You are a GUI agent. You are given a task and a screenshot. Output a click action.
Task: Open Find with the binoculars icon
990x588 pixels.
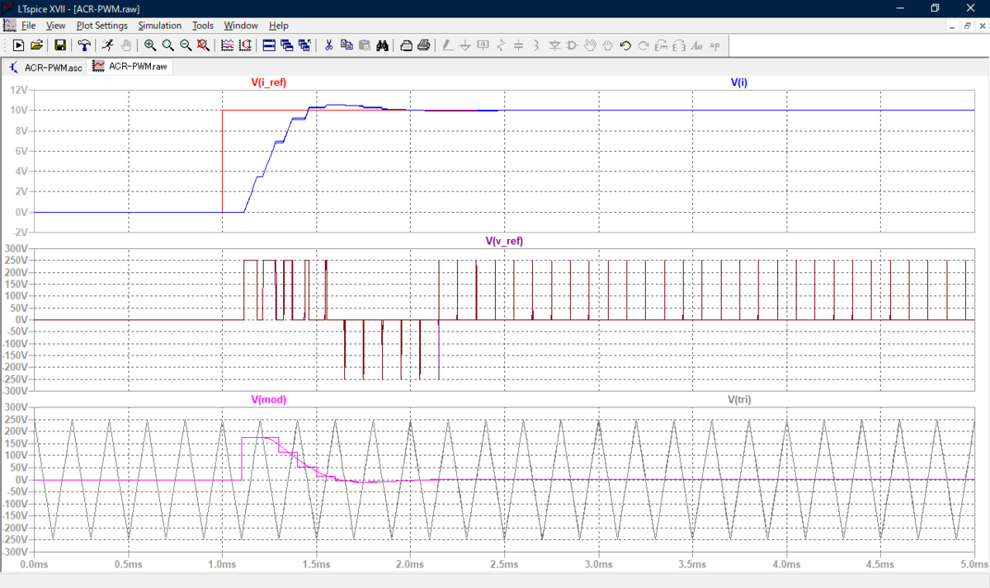click(x=382, y=45)
